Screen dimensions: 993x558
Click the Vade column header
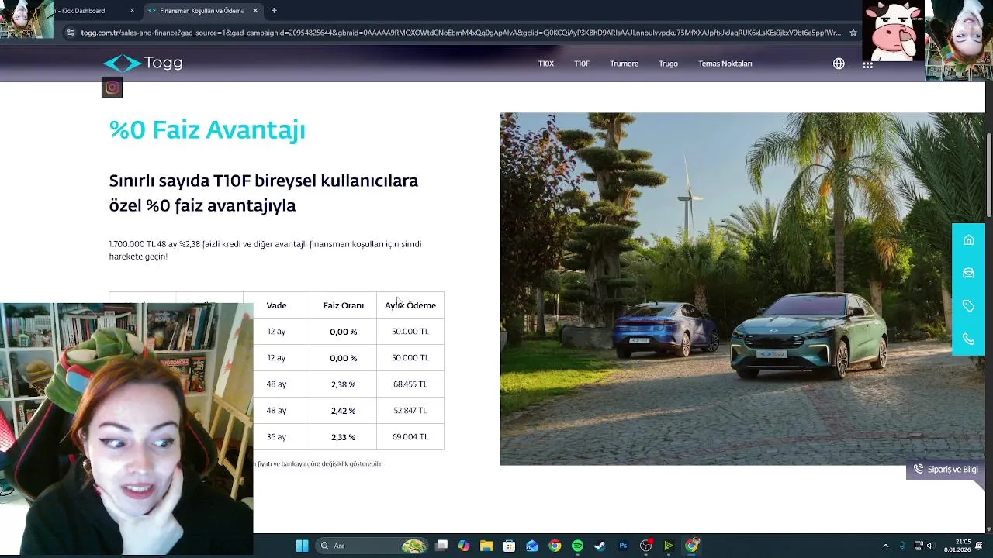click(x=276, y=305)
